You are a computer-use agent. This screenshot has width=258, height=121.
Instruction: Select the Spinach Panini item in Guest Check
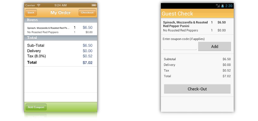point(185,24)
